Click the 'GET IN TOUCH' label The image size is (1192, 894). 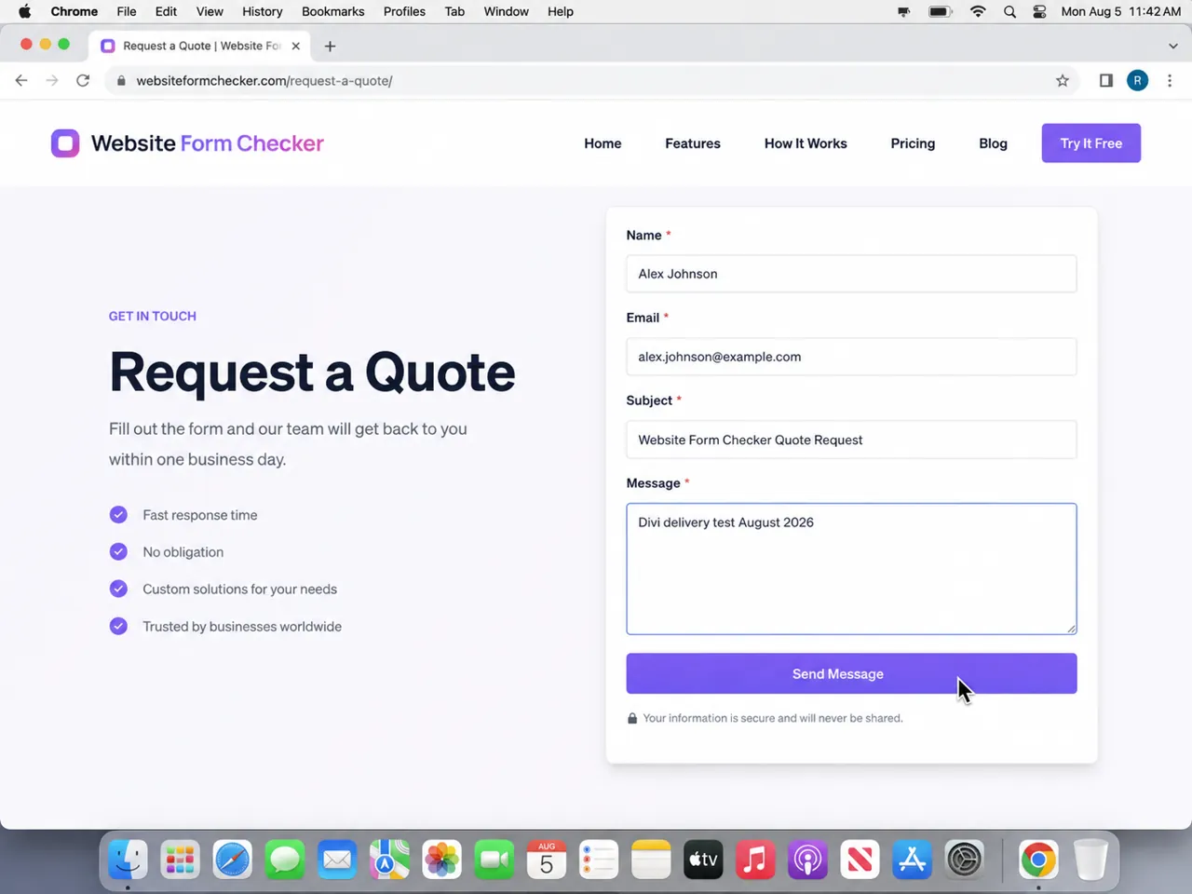(x=153, y=317)
